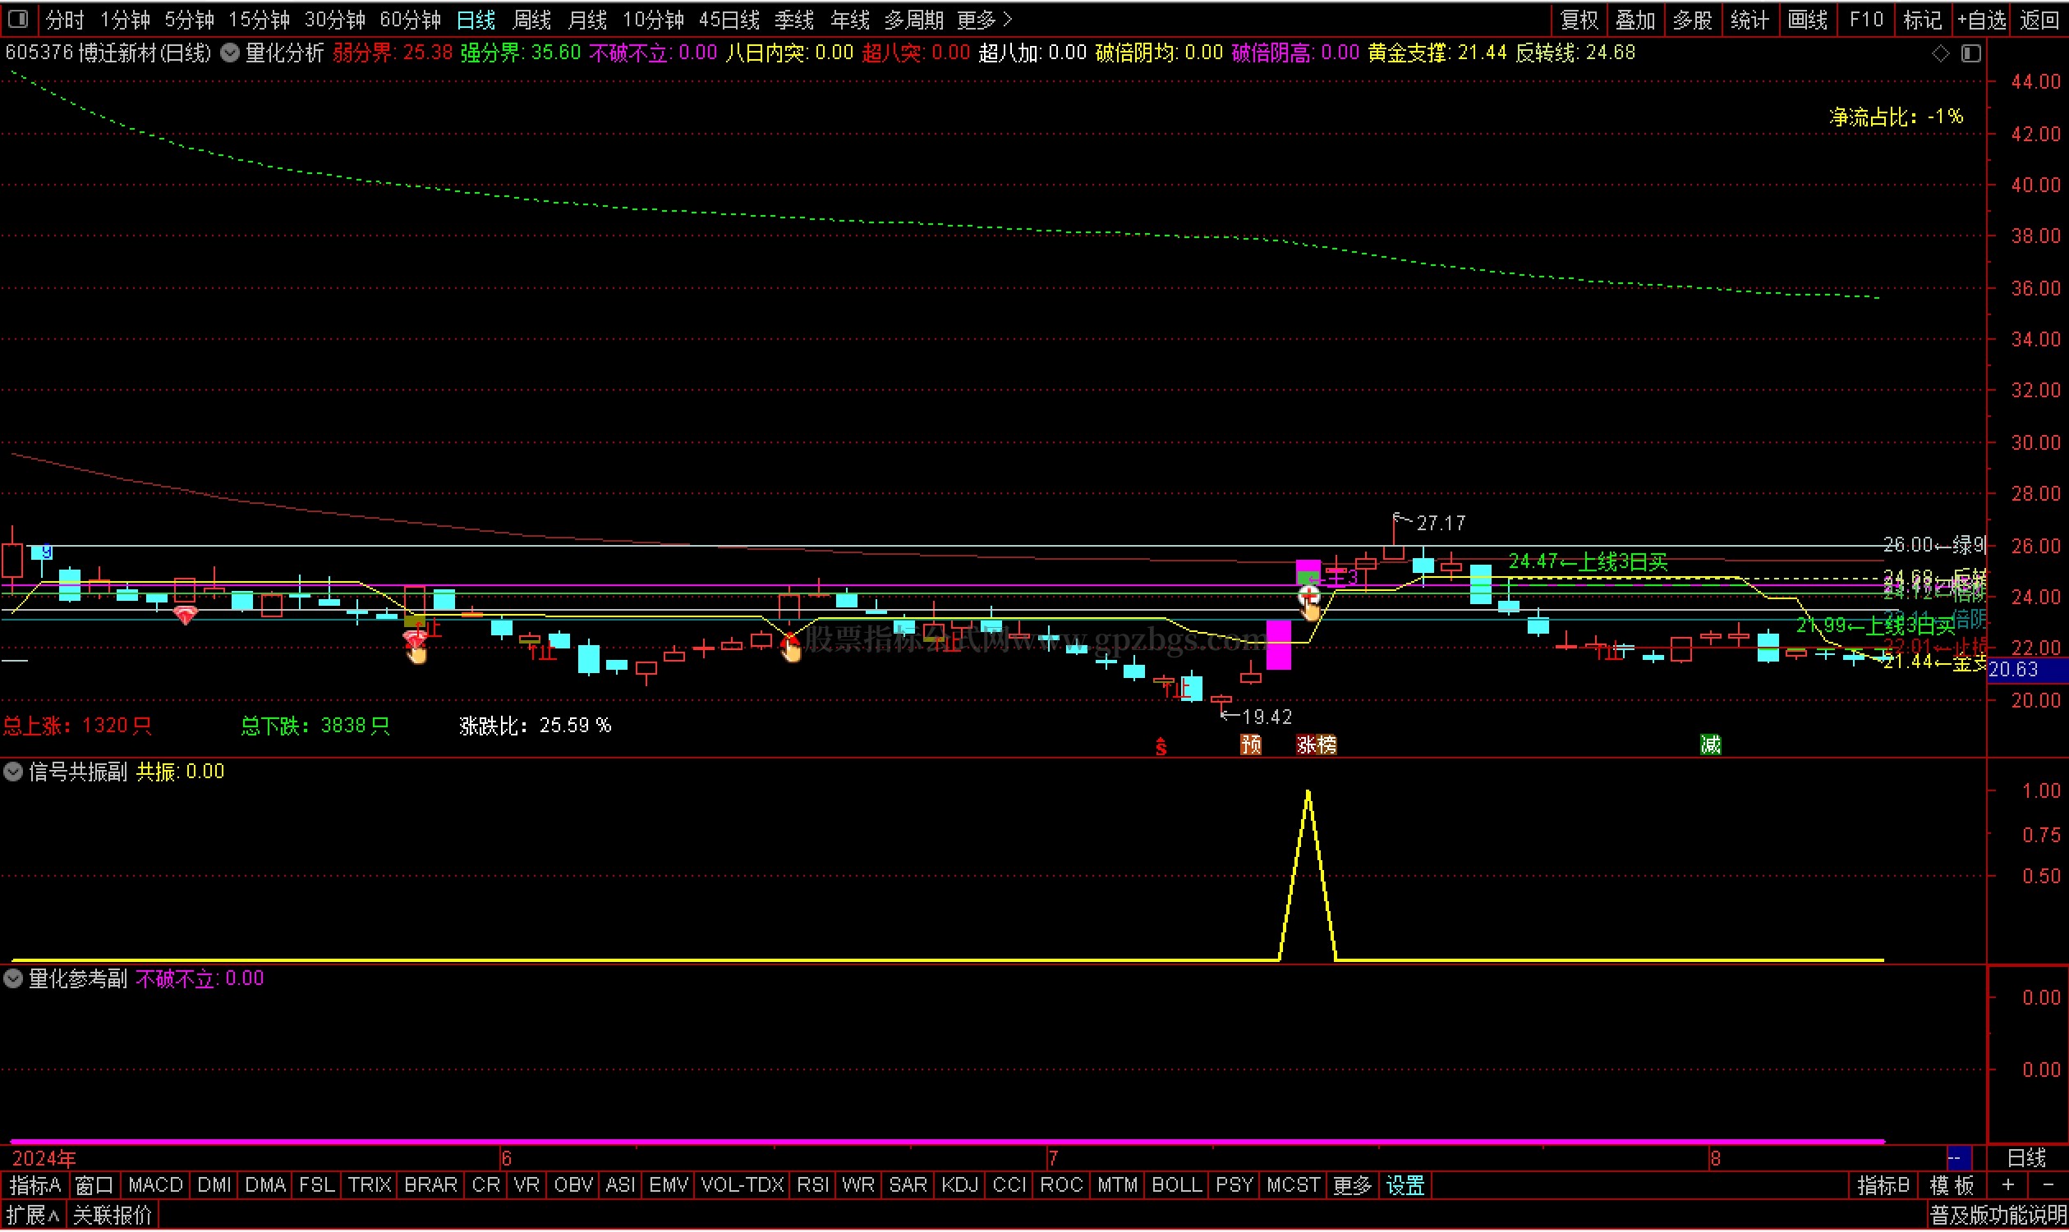2069x1232 pixels.
Task: Switch to the 周线 weekly timeframe tab
Action: coord(531,19)
